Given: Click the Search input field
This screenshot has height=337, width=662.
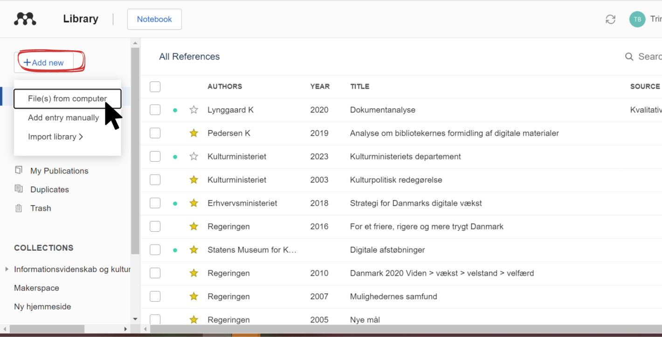Looking at the screenshot, I should click(x=650, y=56).
